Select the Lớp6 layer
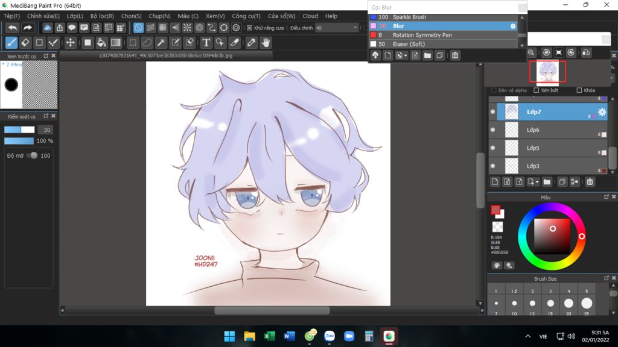Image resolution: width=618 pixels, height=347 pixels. tap(548, 130)
